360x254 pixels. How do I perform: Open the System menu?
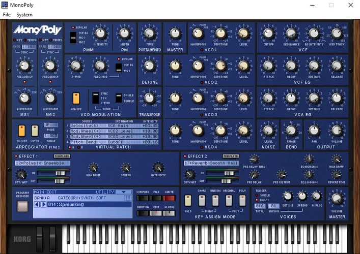coord(24,15)
